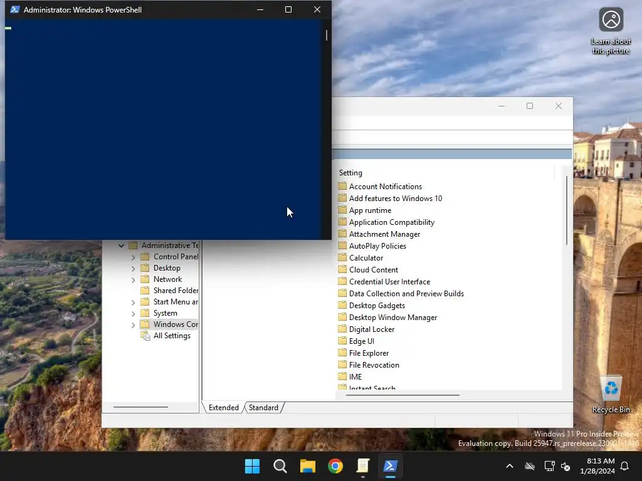Expand the Windows Components tree node
Viewport: 642px width, 481px height.
(133, 325)
